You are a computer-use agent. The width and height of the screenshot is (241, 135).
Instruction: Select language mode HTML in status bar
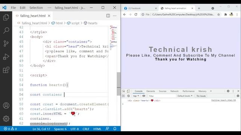[97, 129]
